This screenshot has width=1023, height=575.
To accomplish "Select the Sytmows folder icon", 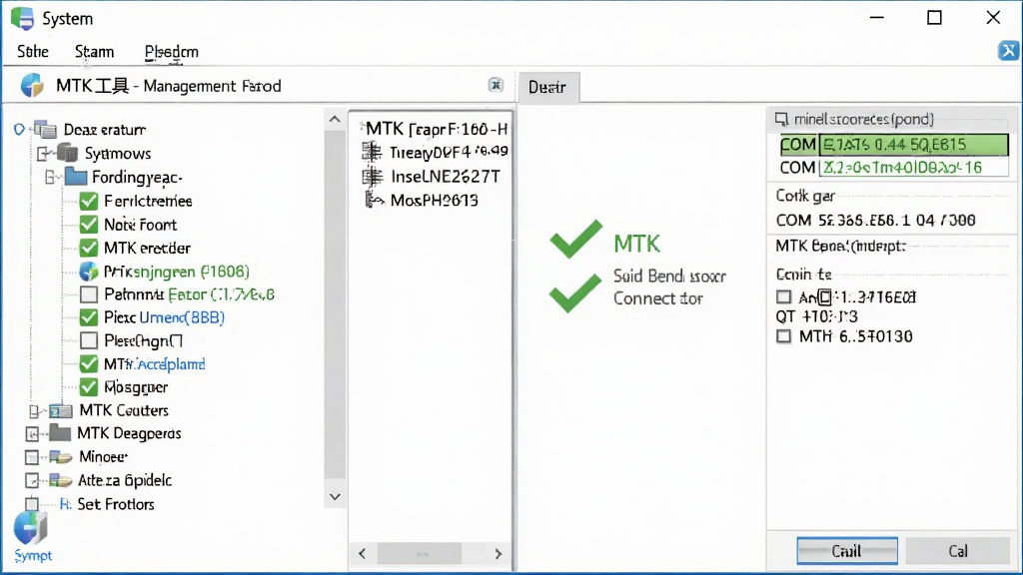I will click(x=67, y=153).
